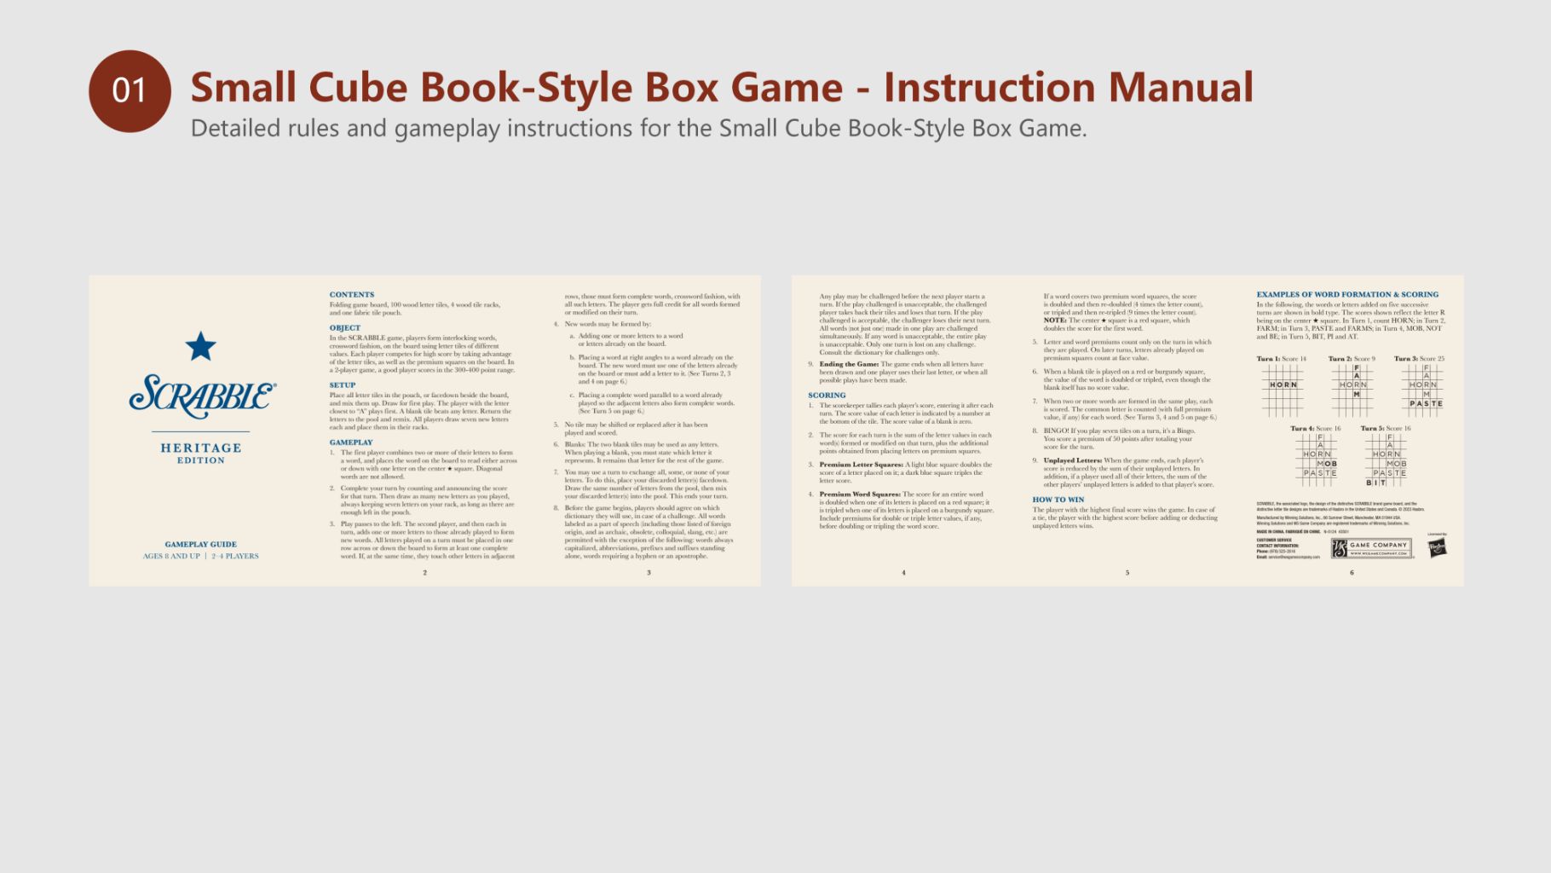The width and height of the screenshot is (1551, 873).
Task: Click the SCRABBLE script logo
Action: (202, 396)
